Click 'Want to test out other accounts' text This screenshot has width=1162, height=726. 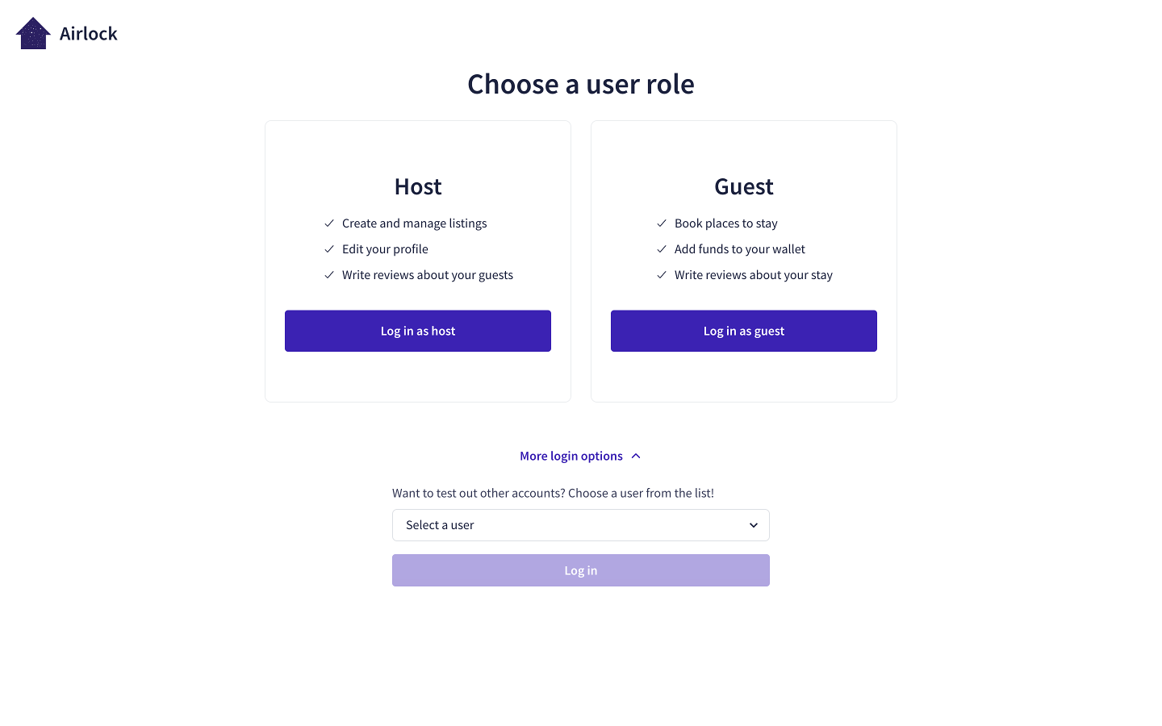click(553, 493)
